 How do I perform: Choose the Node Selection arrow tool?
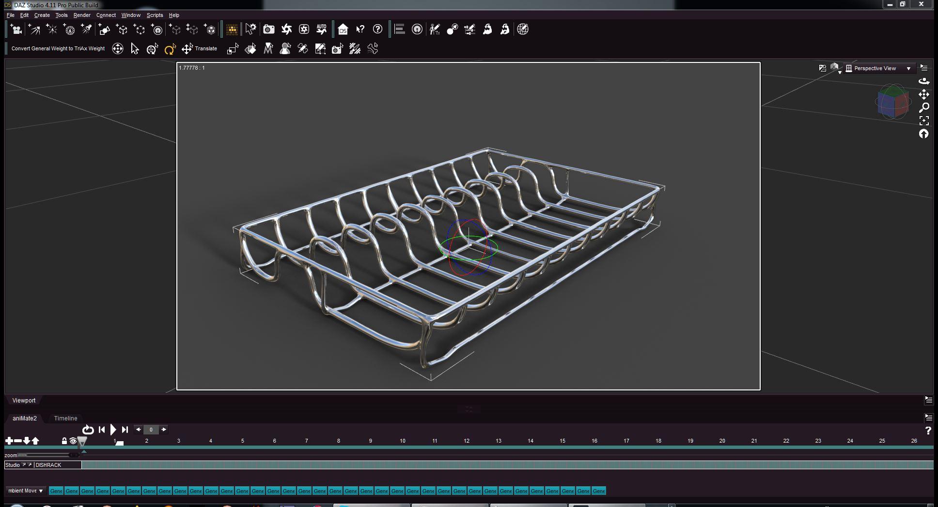tap(135, 49)
